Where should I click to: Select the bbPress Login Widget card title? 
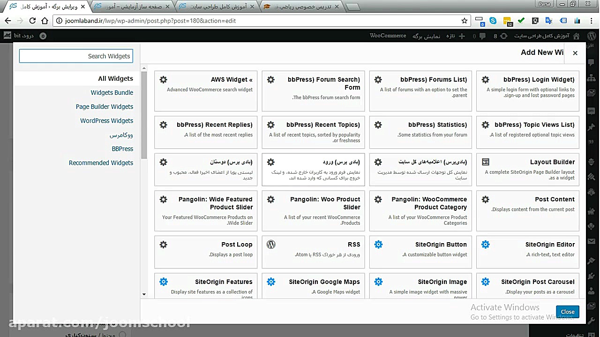[539, 80]
